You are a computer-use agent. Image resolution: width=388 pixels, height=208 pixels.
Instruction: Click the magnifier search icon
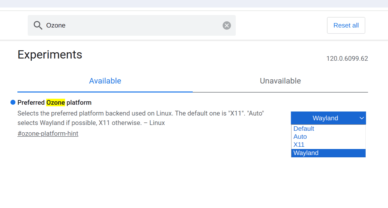coord(38,25)
